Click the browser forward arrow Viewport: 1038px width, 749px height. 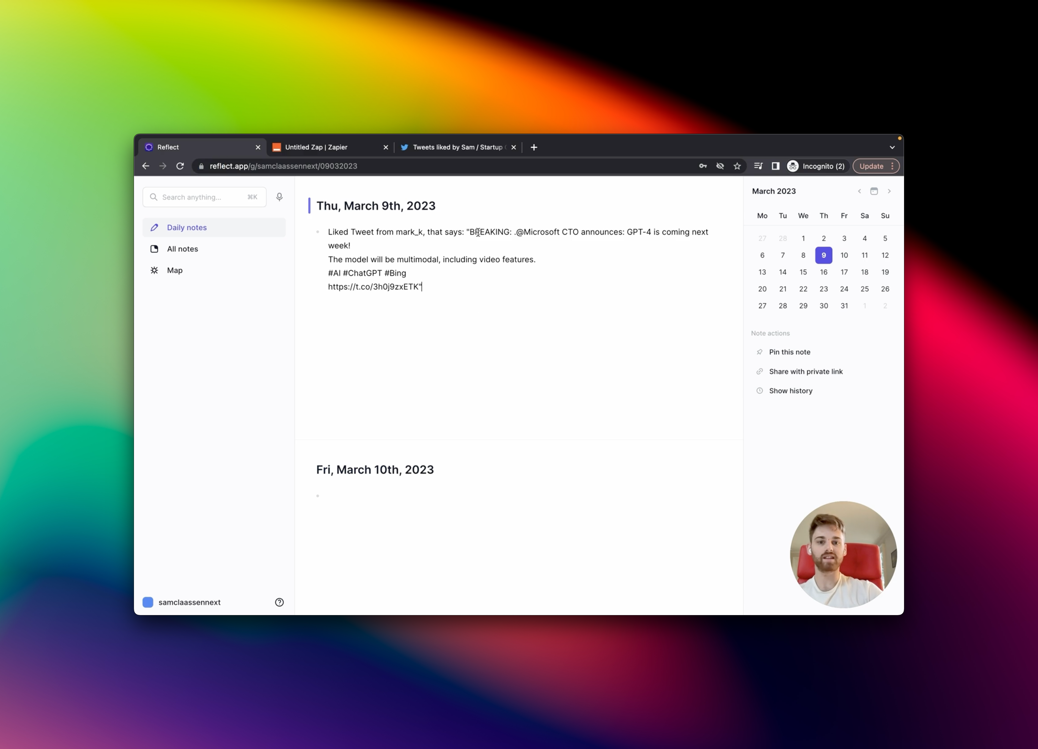pos(163,166)
